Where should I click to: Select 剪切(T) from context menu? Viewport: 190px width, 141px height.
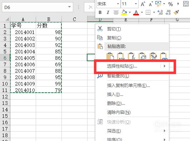114,29
